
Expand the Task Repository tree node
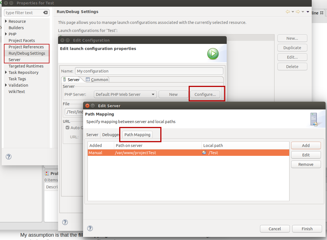6,72
